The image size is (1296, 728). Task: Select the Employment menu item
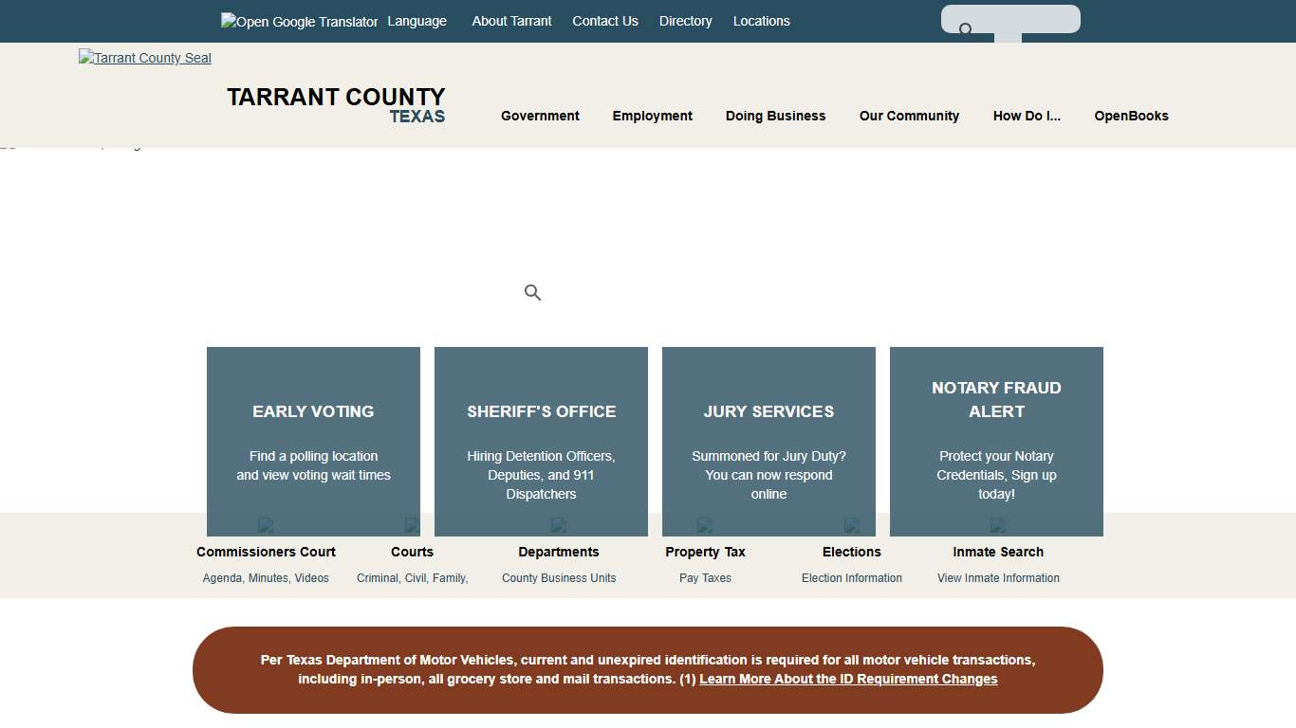(x=652, y=116)
